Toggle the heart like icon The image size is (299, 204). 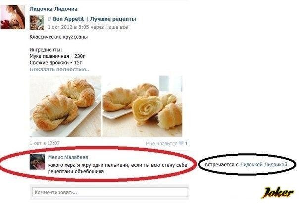[x=181, y=143]
